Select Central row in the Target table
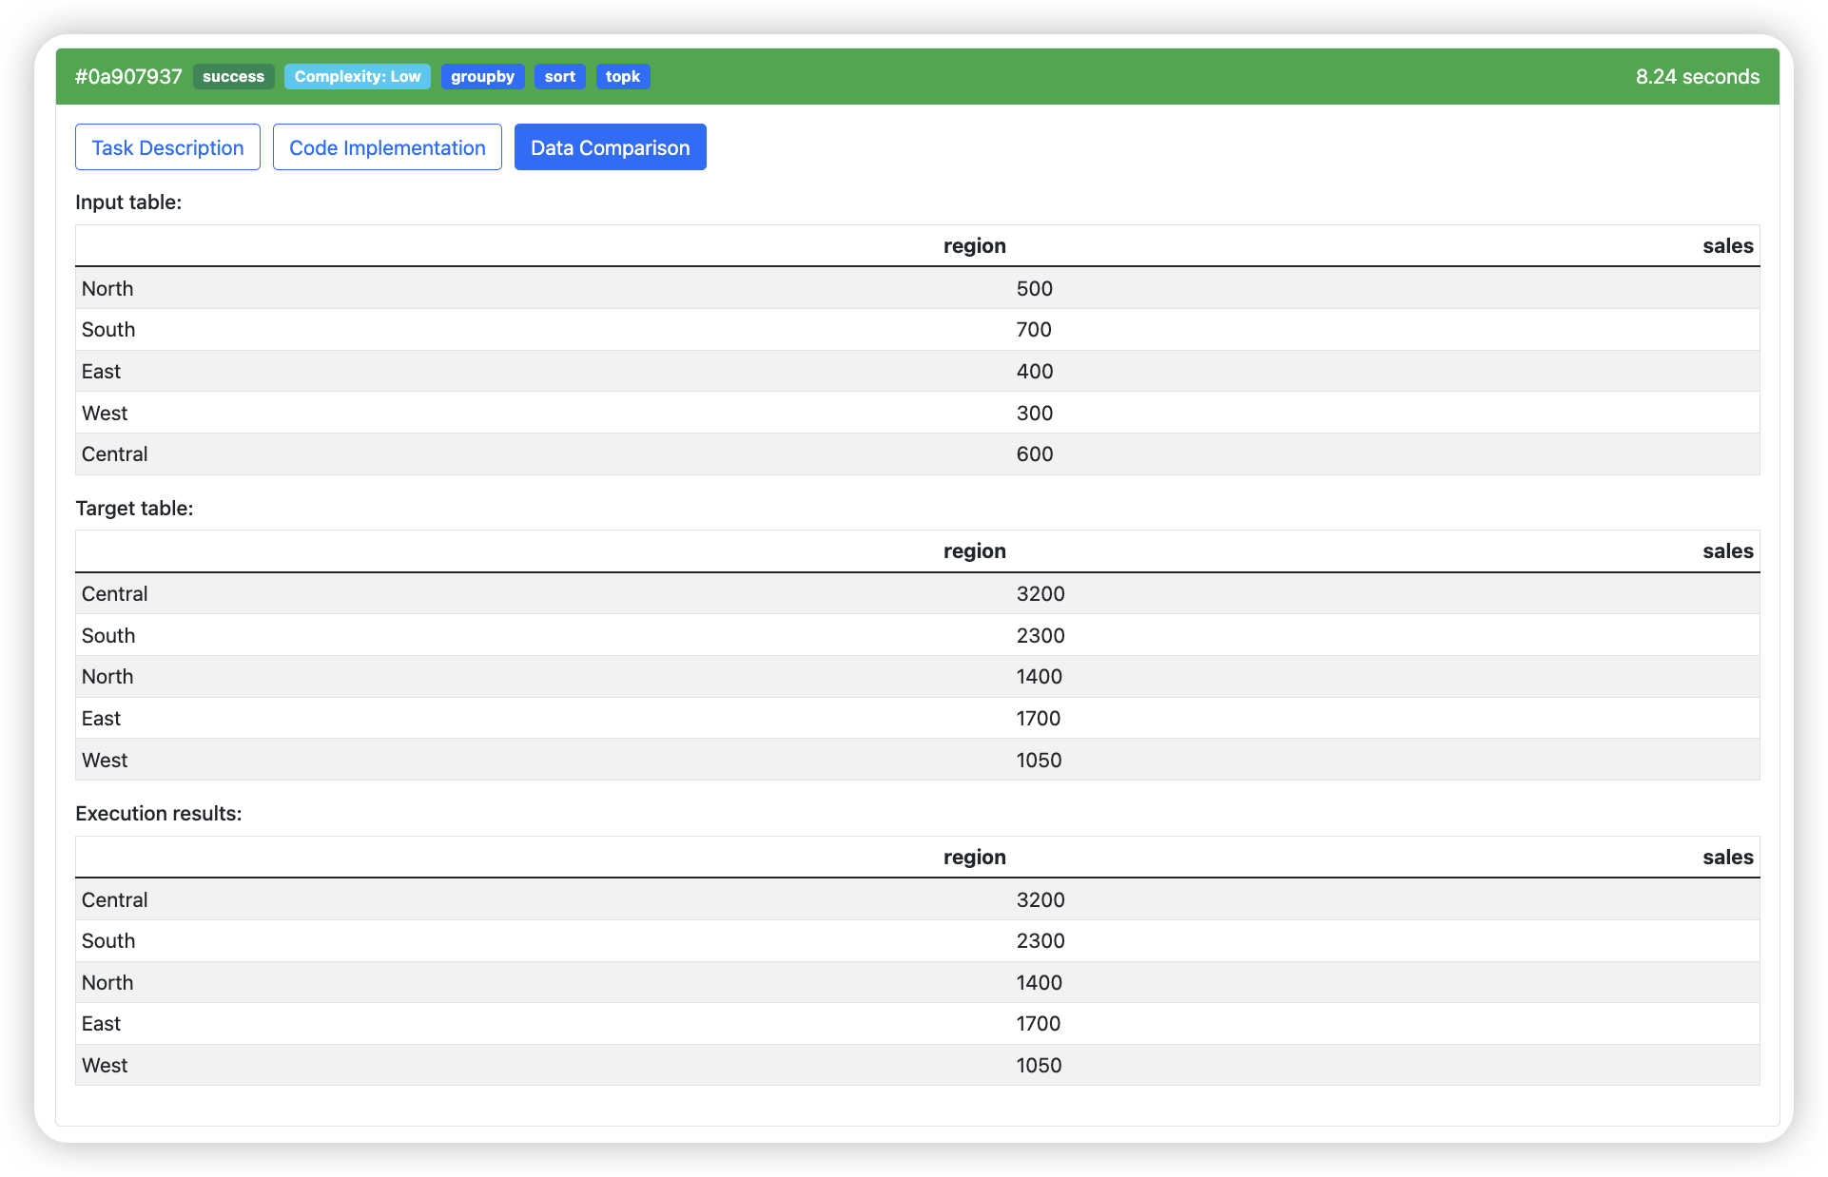Image resolution: width=1828 pixels, height=1177 pixels. point(114,594)
